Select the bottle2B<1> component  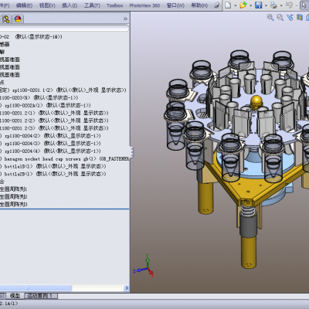(53, 174)
